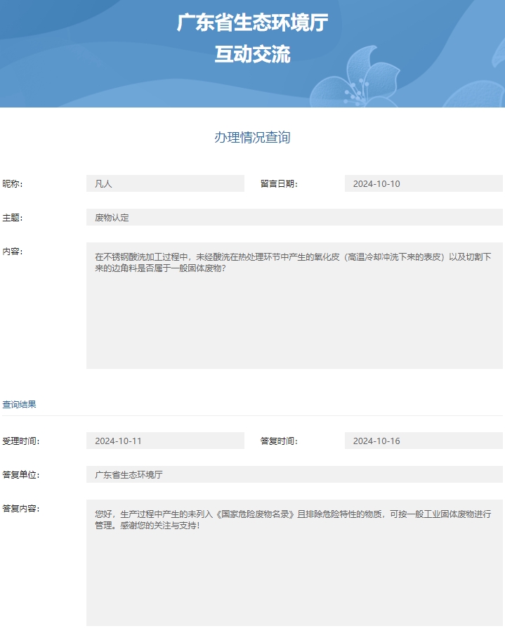Click the 留言日期 label
The height and width of the screenshot is (631, 505).
point(279,184)
